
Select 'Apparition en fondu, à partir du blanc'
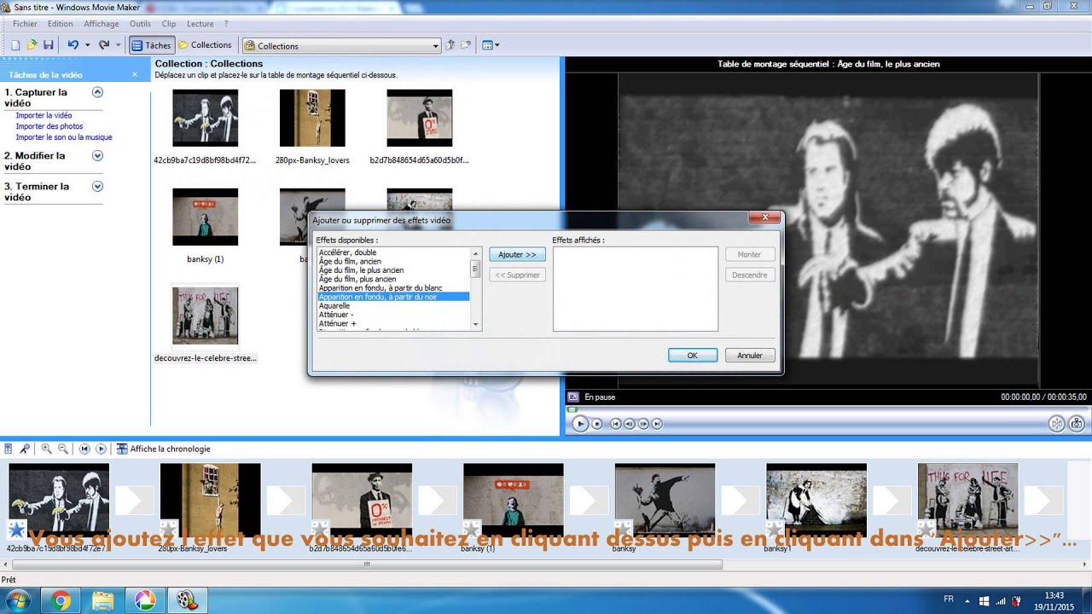380,288
